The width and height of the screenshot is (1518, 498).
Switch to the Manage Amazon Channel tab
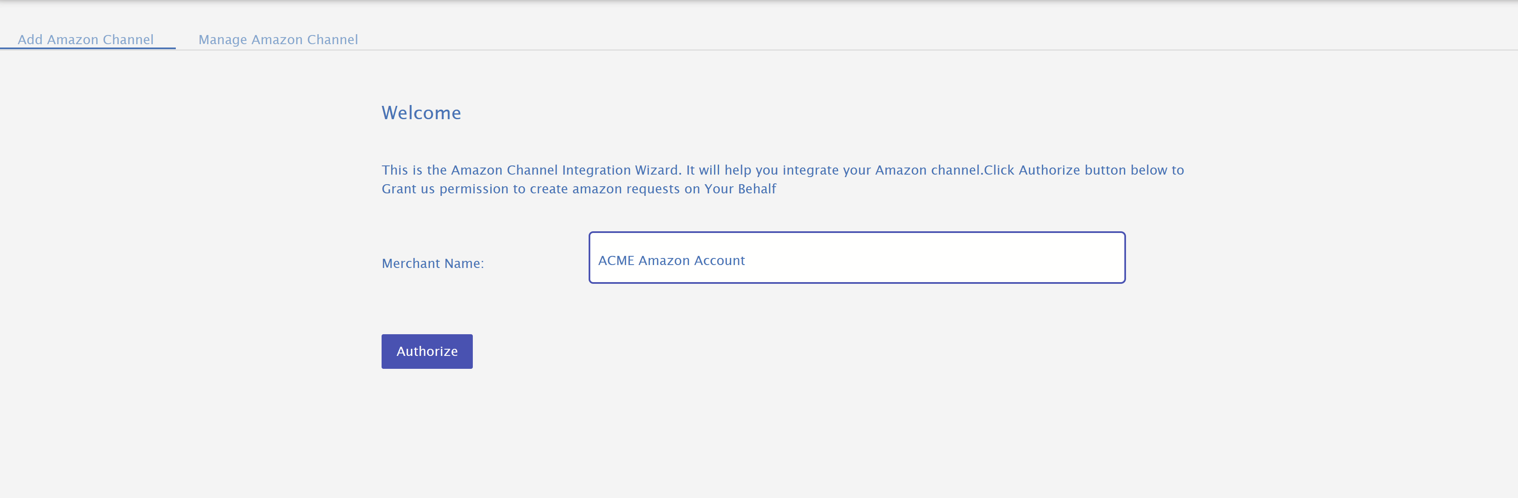coord(277,40)
